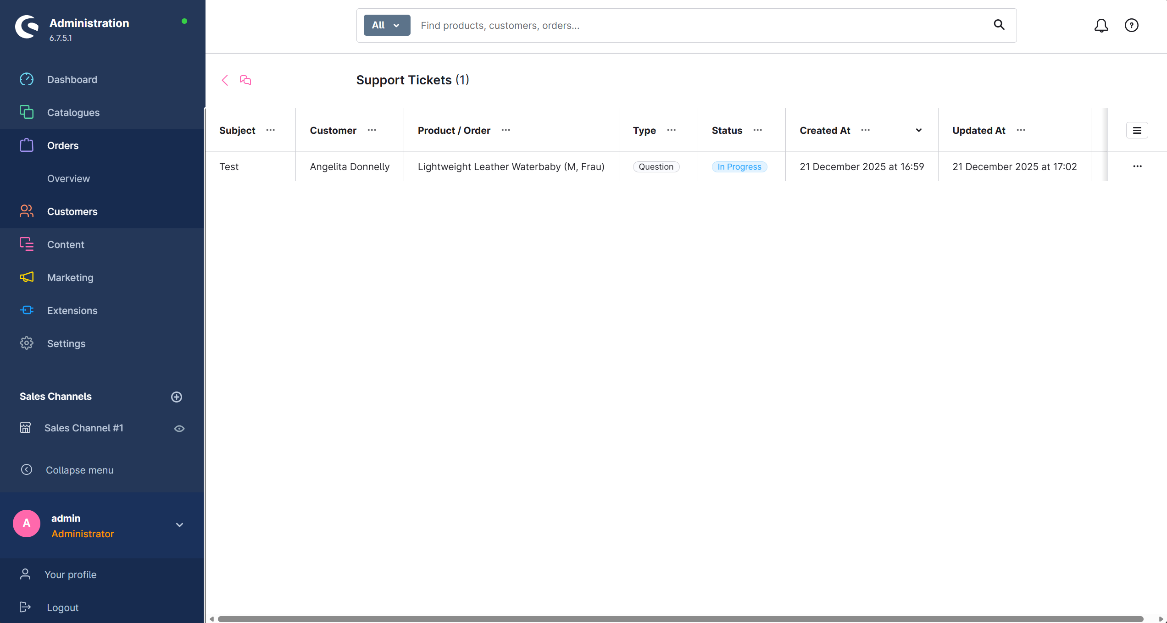Click the Marketing megaphone icon

27,277
